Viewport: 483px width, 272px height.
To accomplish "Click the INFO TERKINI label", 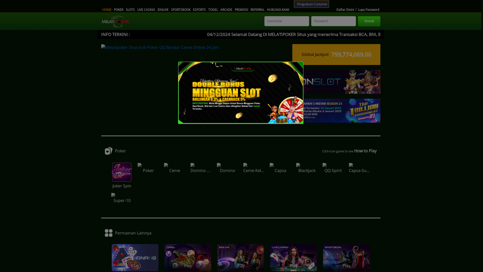I will click(115, 34).
